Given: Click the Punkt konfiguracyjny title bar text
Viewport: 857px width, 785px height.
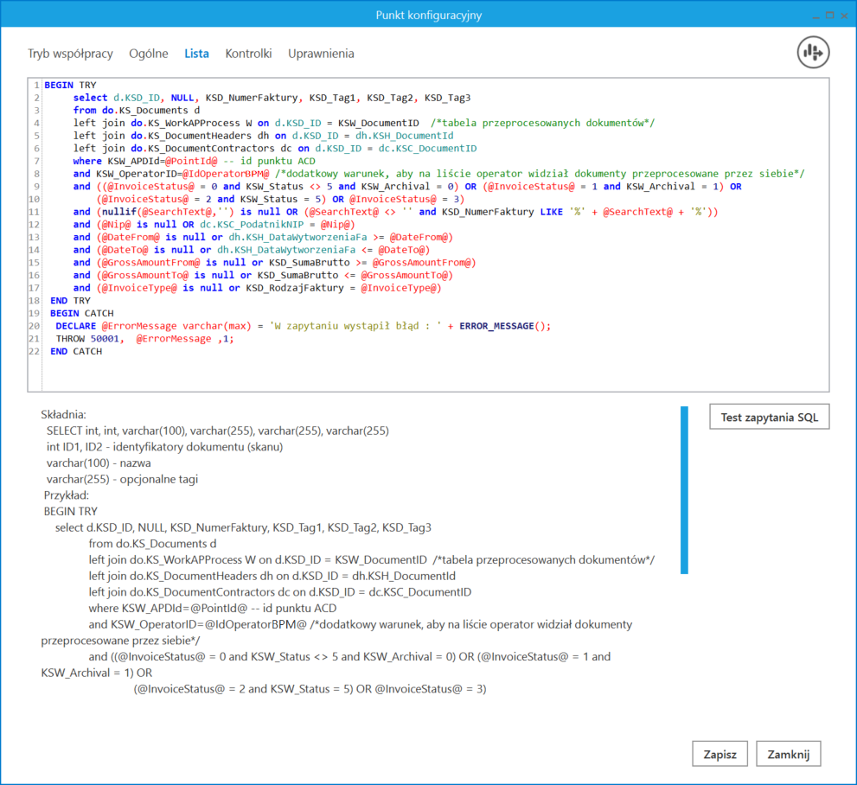Looking at the screenshot, I should [429, 15].
